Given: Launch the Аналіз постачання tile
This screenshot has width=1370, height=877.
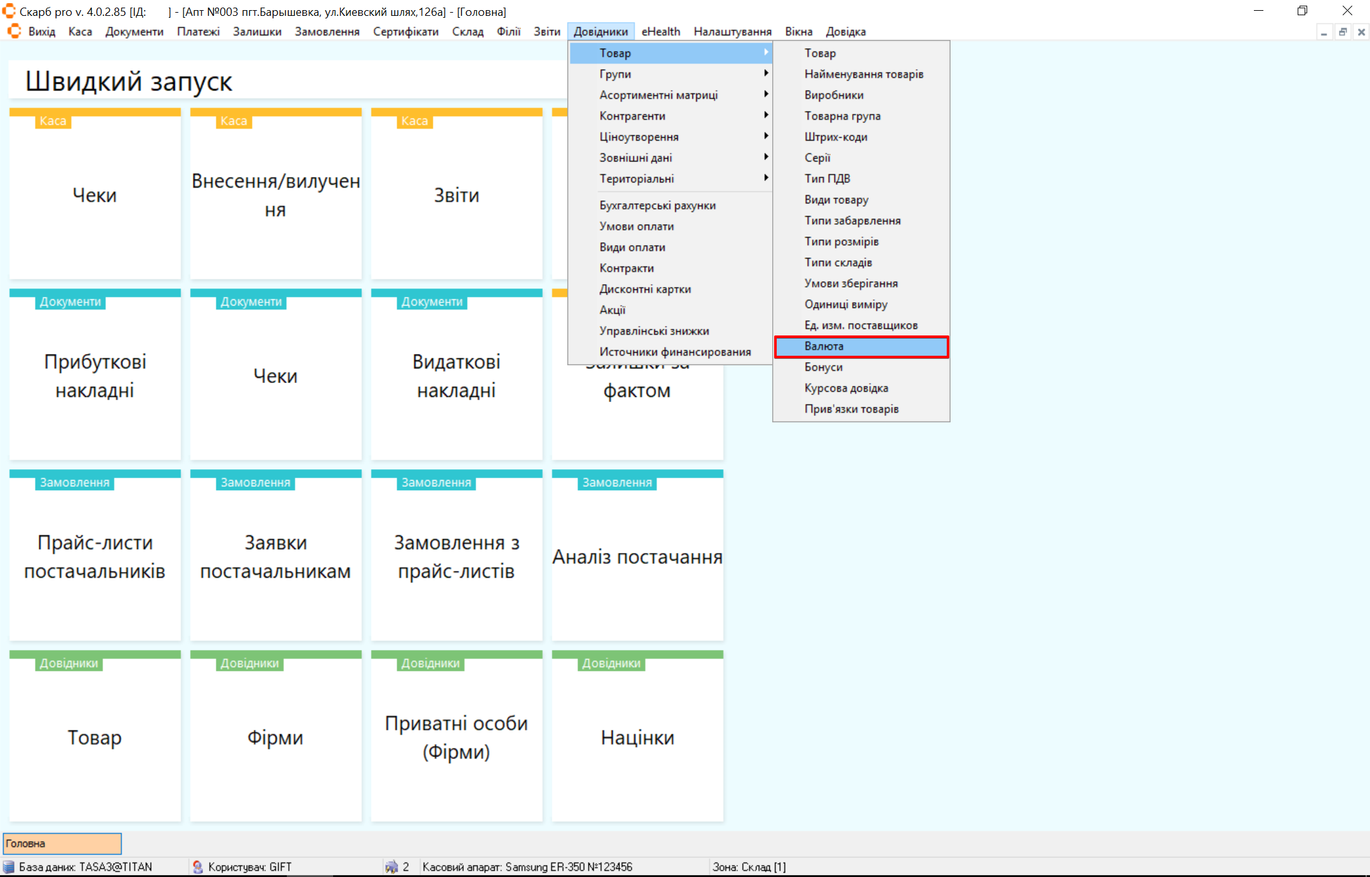Looking at the screenshot, I should point(637,556).
